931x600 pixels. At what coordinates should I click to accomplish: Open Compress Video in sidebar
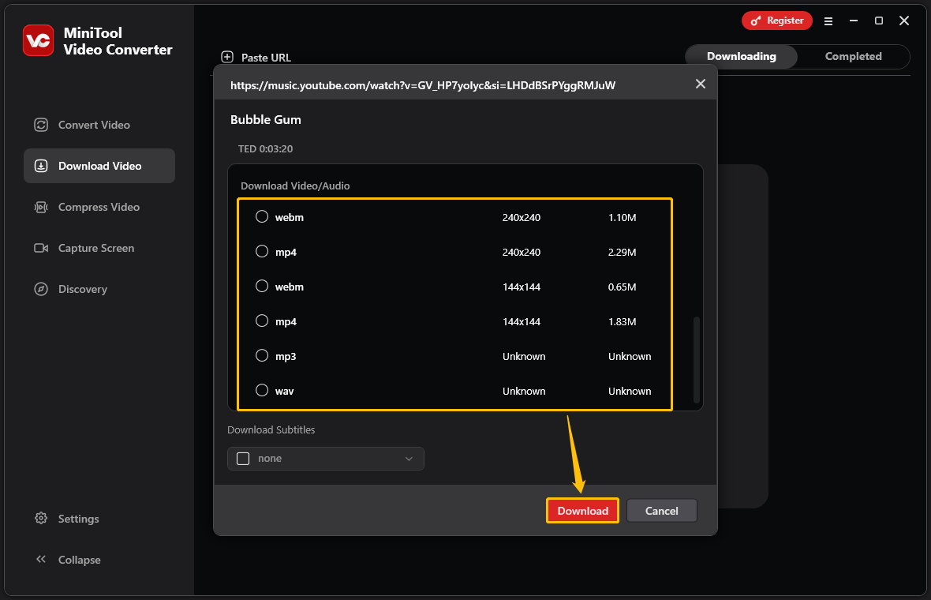(x=99, y=207)
